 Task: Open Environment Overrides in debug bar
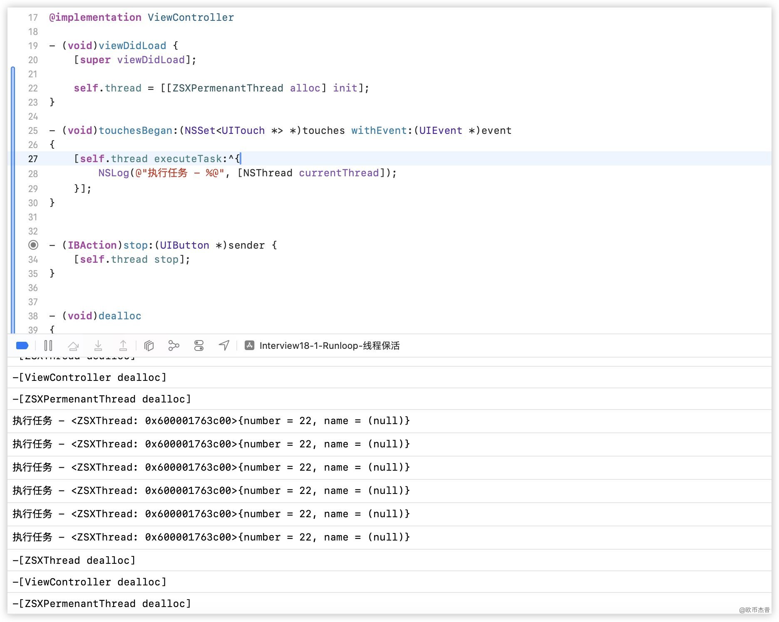click(x=199, y=346)
